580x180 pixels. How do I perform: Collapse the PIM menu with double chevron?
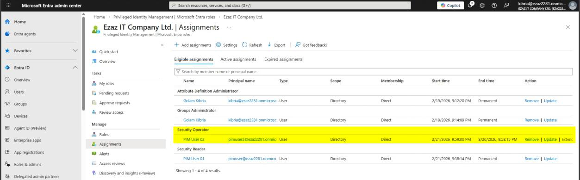[x=162, y=45]
